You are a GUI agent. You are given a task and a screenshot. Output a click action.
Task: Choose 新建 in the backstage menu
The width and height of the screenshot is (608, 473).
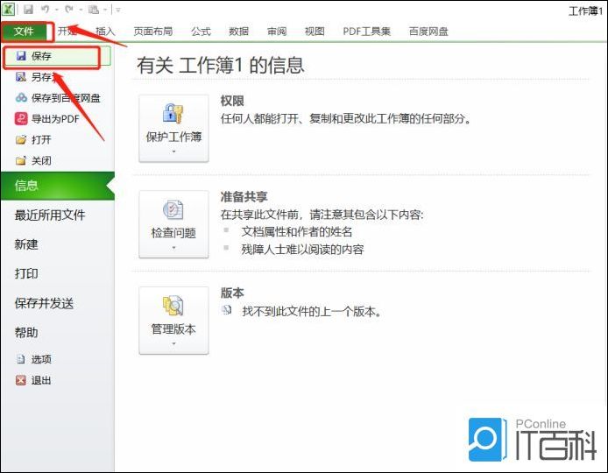pyautogui.click(x=26, y=244)
